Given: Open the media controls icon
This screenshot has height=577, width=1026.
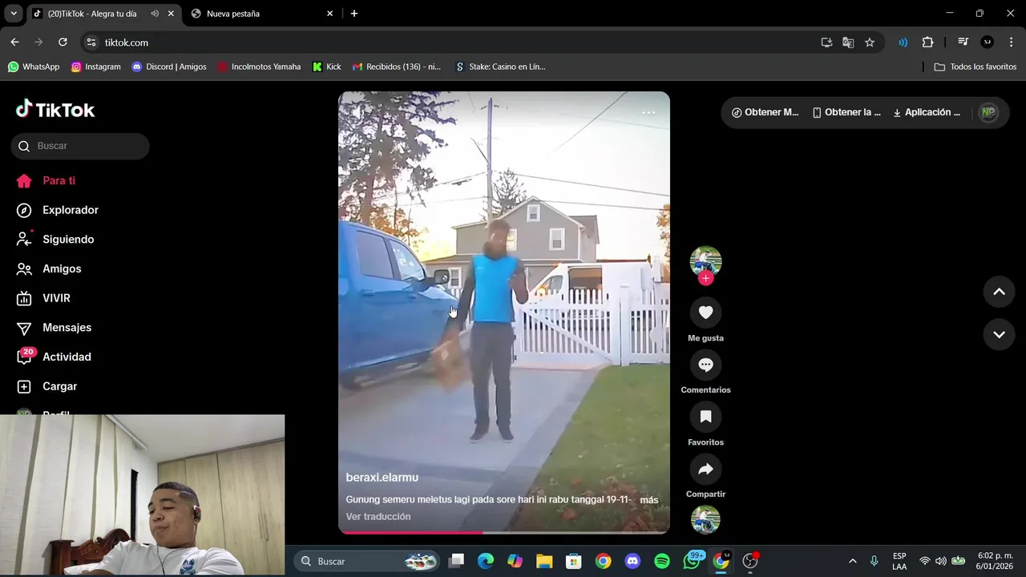Looking at the screenshot, I should (963, 42).
